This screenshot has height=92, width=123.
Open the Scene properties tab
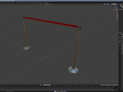coord(120,42)
